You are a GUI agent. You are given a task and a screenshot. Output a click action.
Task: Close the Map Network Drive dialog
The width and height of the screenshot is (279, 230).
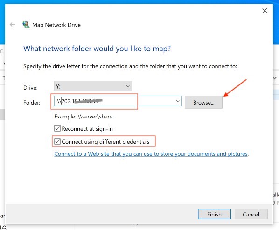pos(265,11)
